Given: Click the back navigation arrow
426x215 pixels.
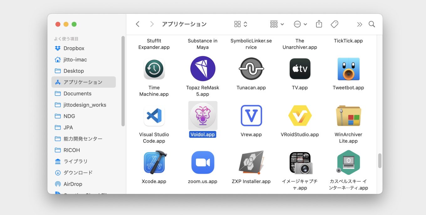Looking at the screenshot, I should tap(137, 24).
